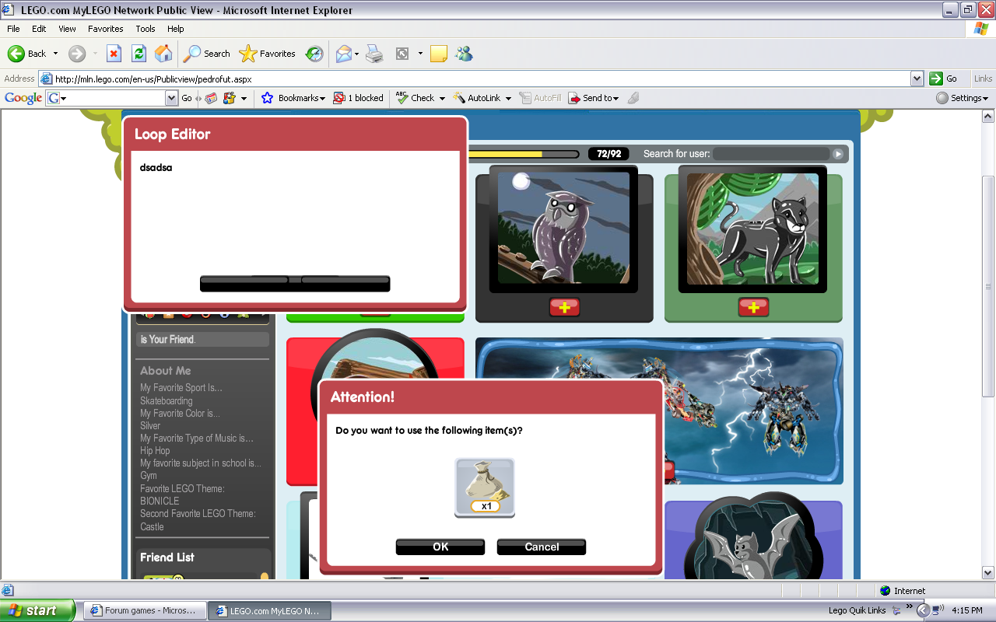996x622 pixels.
Task: Click in the Search for user field
Action: [772, 154]
